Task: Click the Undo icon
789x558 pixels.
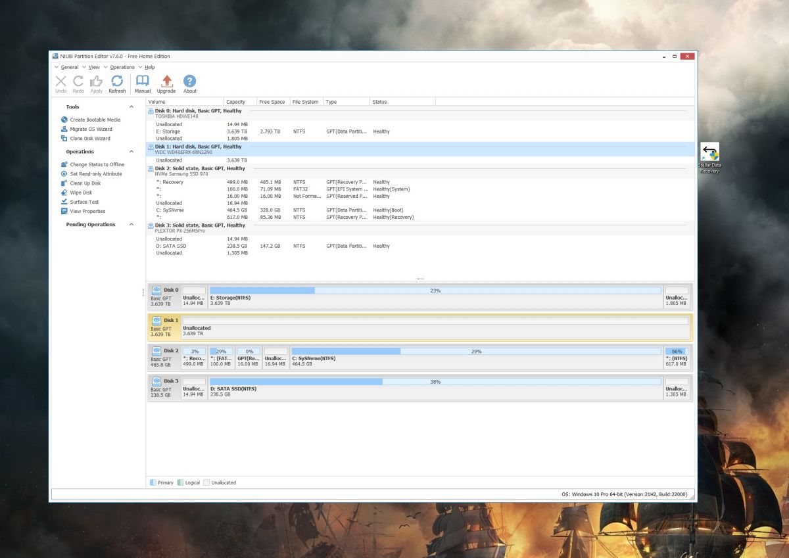Action: pyautogui.click(x=60, y=81)
